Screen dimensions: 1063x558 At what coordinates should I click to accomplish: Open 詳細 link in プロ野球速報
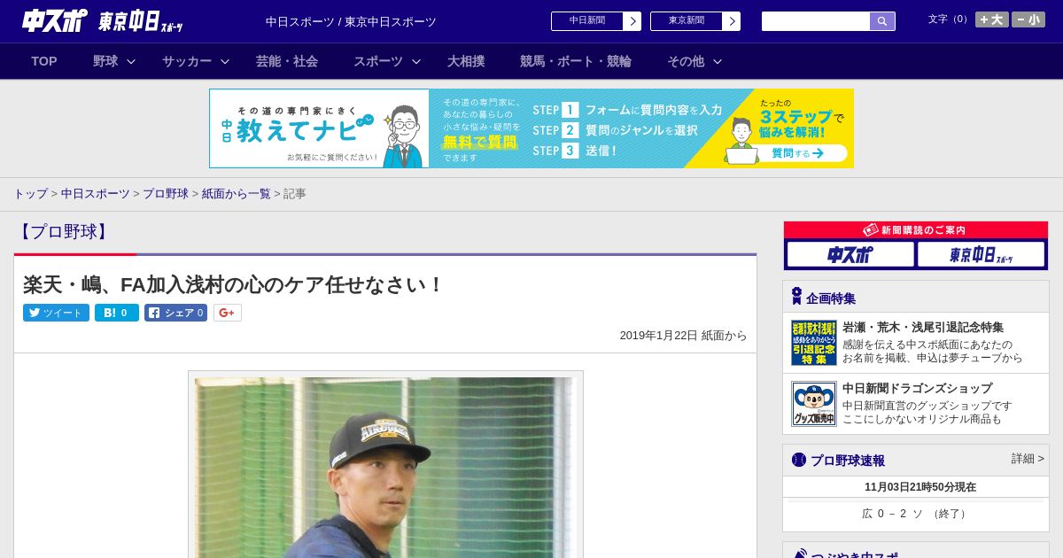pyautogui.click(x=1028, y=459)
